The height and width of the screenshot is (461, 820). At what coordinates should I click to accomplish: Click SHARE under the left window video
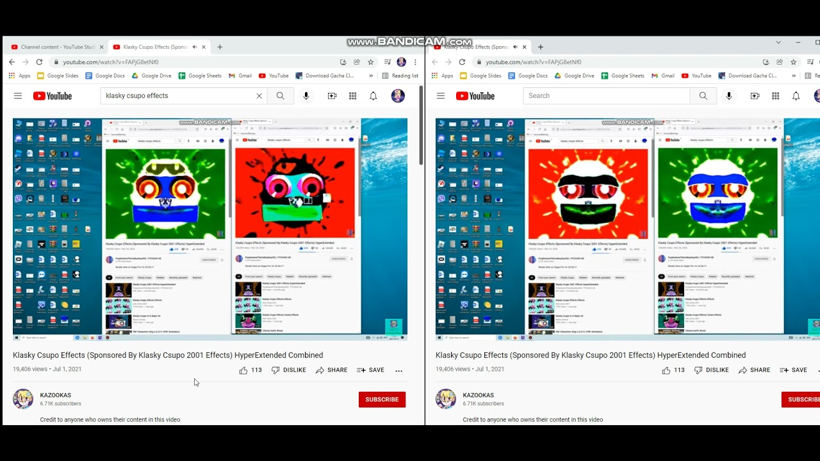click(331, 370)
